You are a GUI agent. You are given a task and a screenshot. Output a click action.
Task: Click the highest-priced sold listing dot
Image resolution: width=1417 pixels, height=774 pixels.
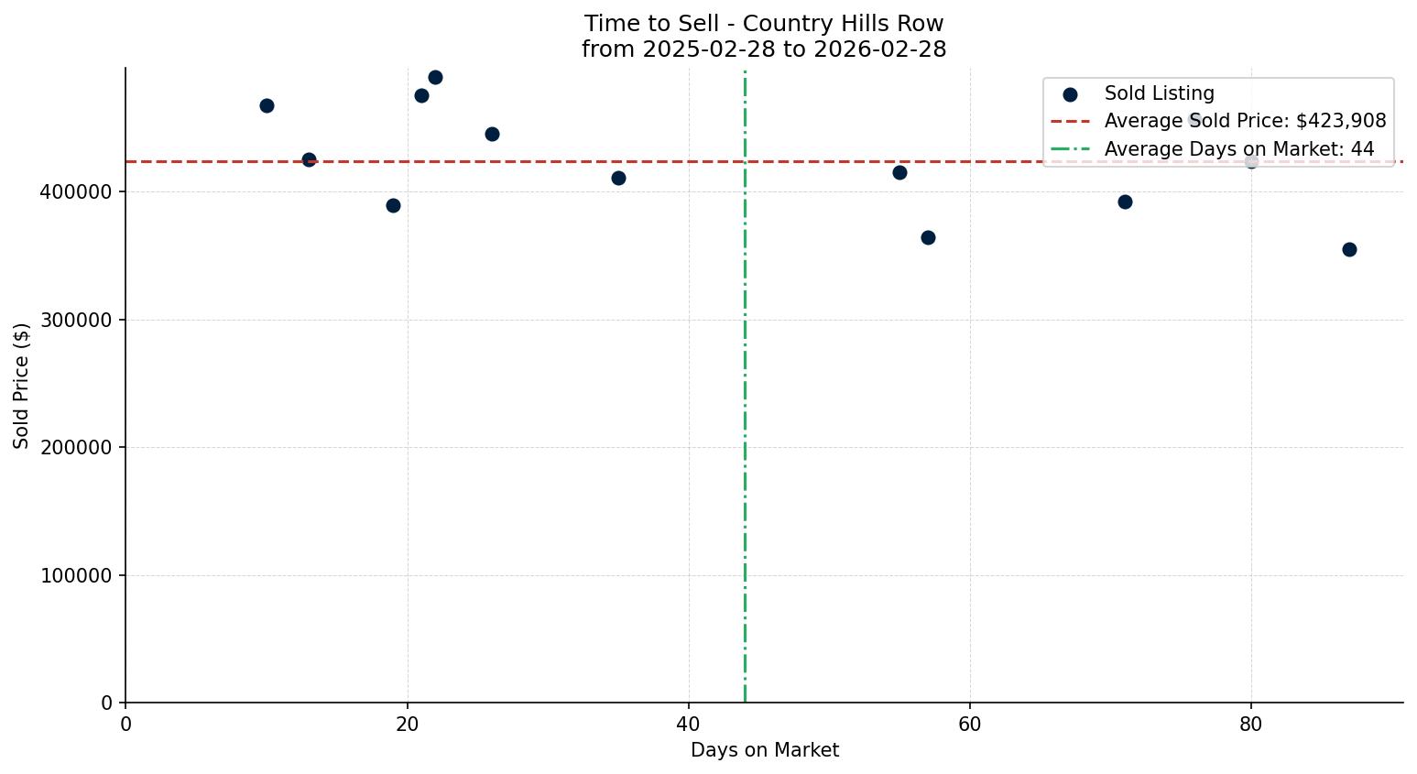[435, 77]
